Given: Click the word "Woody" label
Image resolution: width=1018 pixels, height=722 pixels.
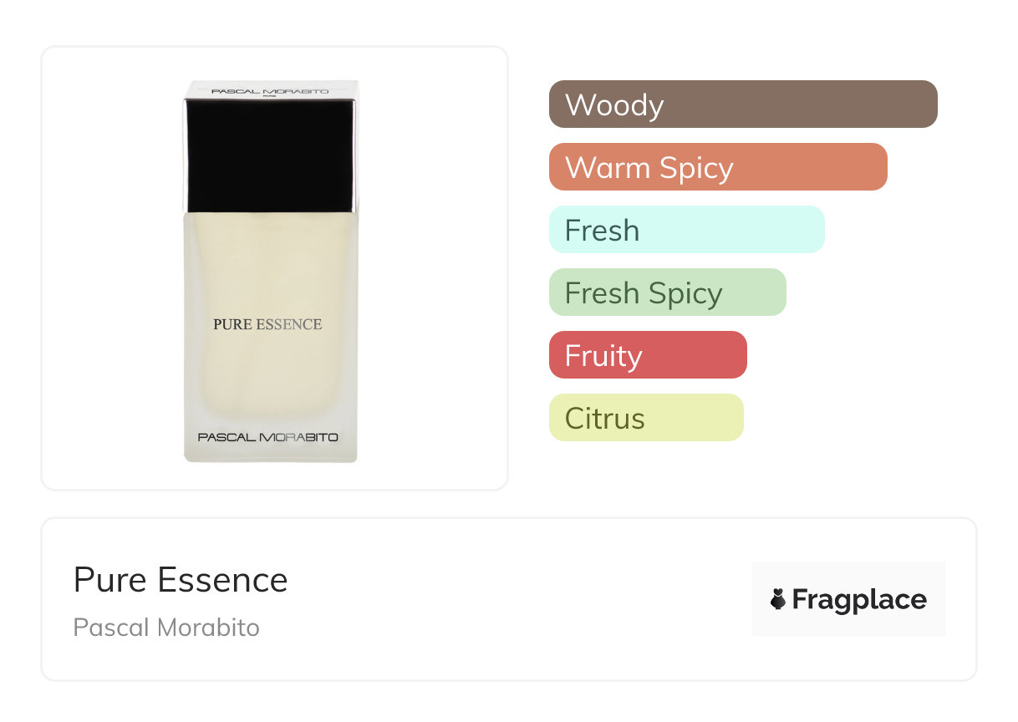Looking at the screenshot, I should [x=614, y=105].
